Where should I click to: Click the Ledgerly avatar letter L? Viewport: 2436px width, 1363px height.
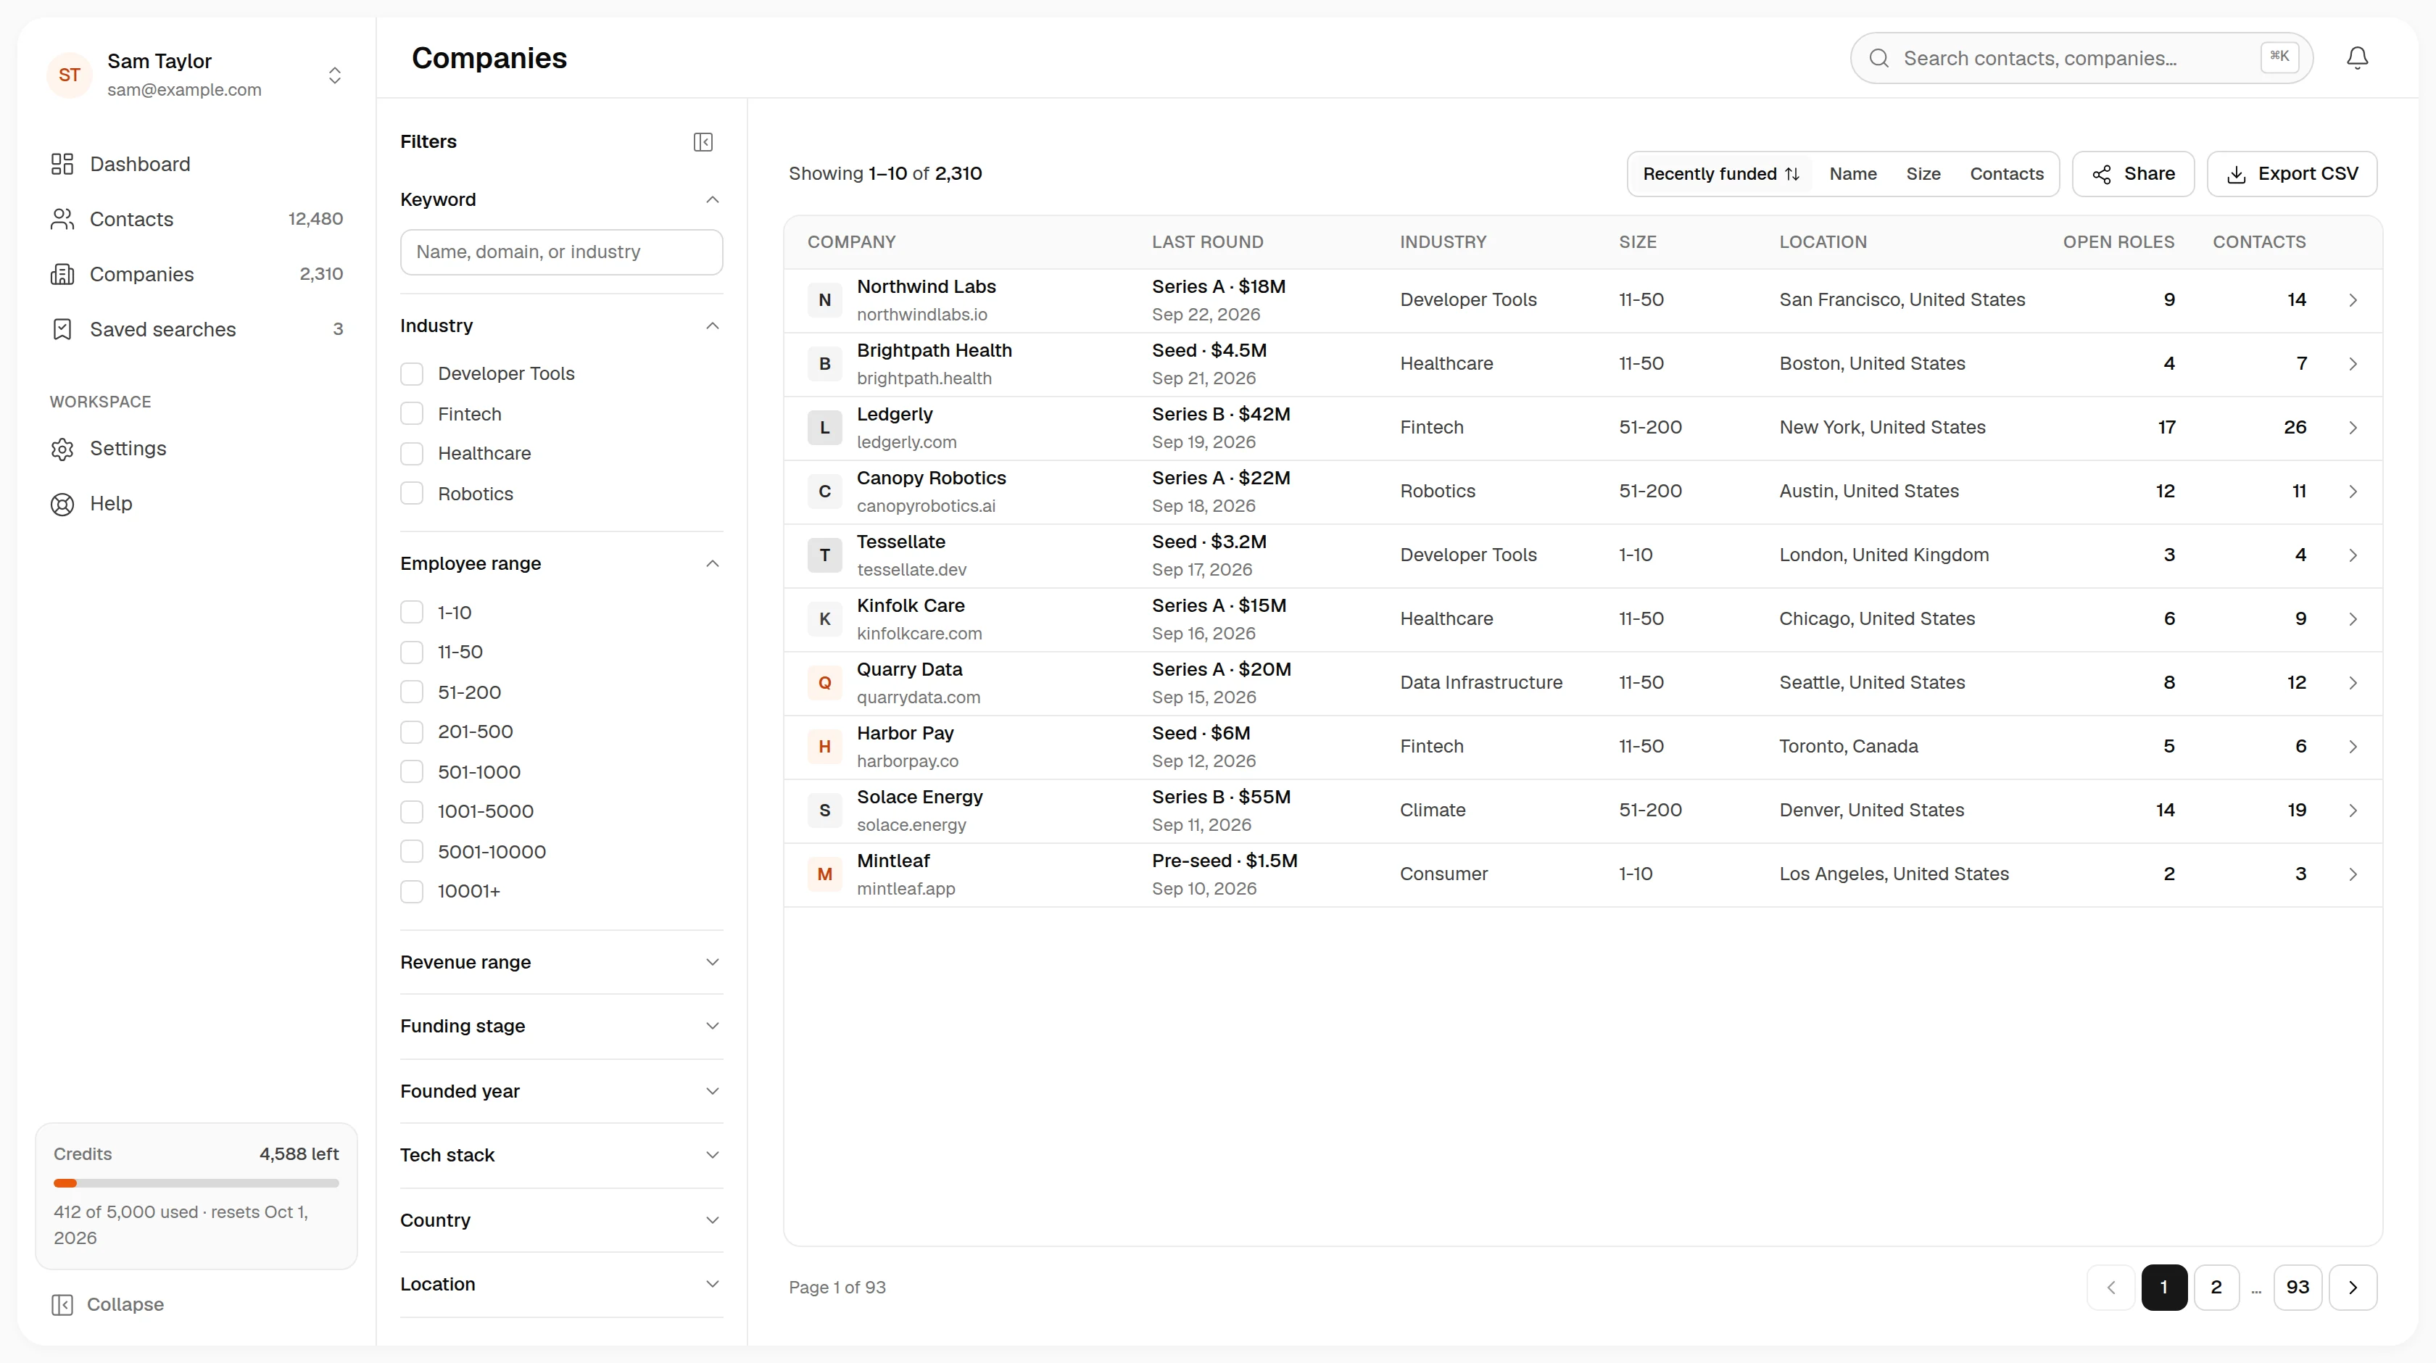point(824,428)
